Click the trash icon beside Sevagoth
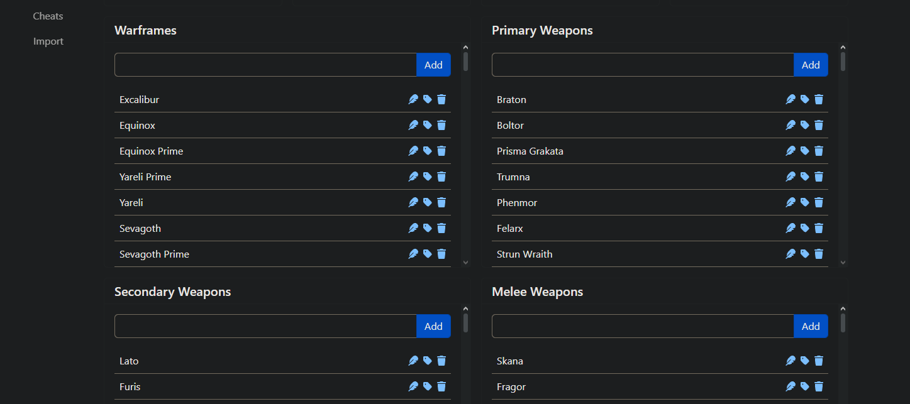 441,228
